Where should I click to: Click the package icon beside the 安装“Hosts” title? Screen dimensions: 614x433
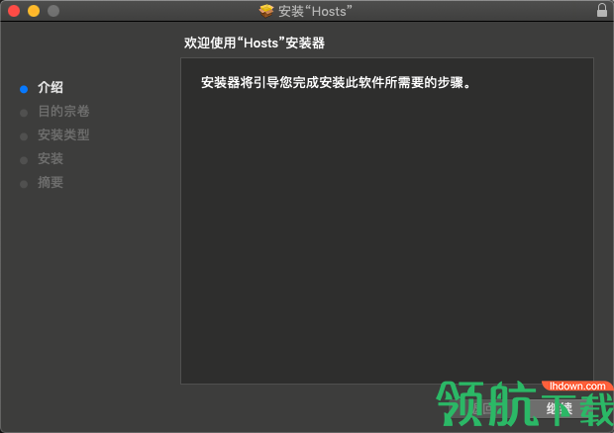[x=266, y=11]
